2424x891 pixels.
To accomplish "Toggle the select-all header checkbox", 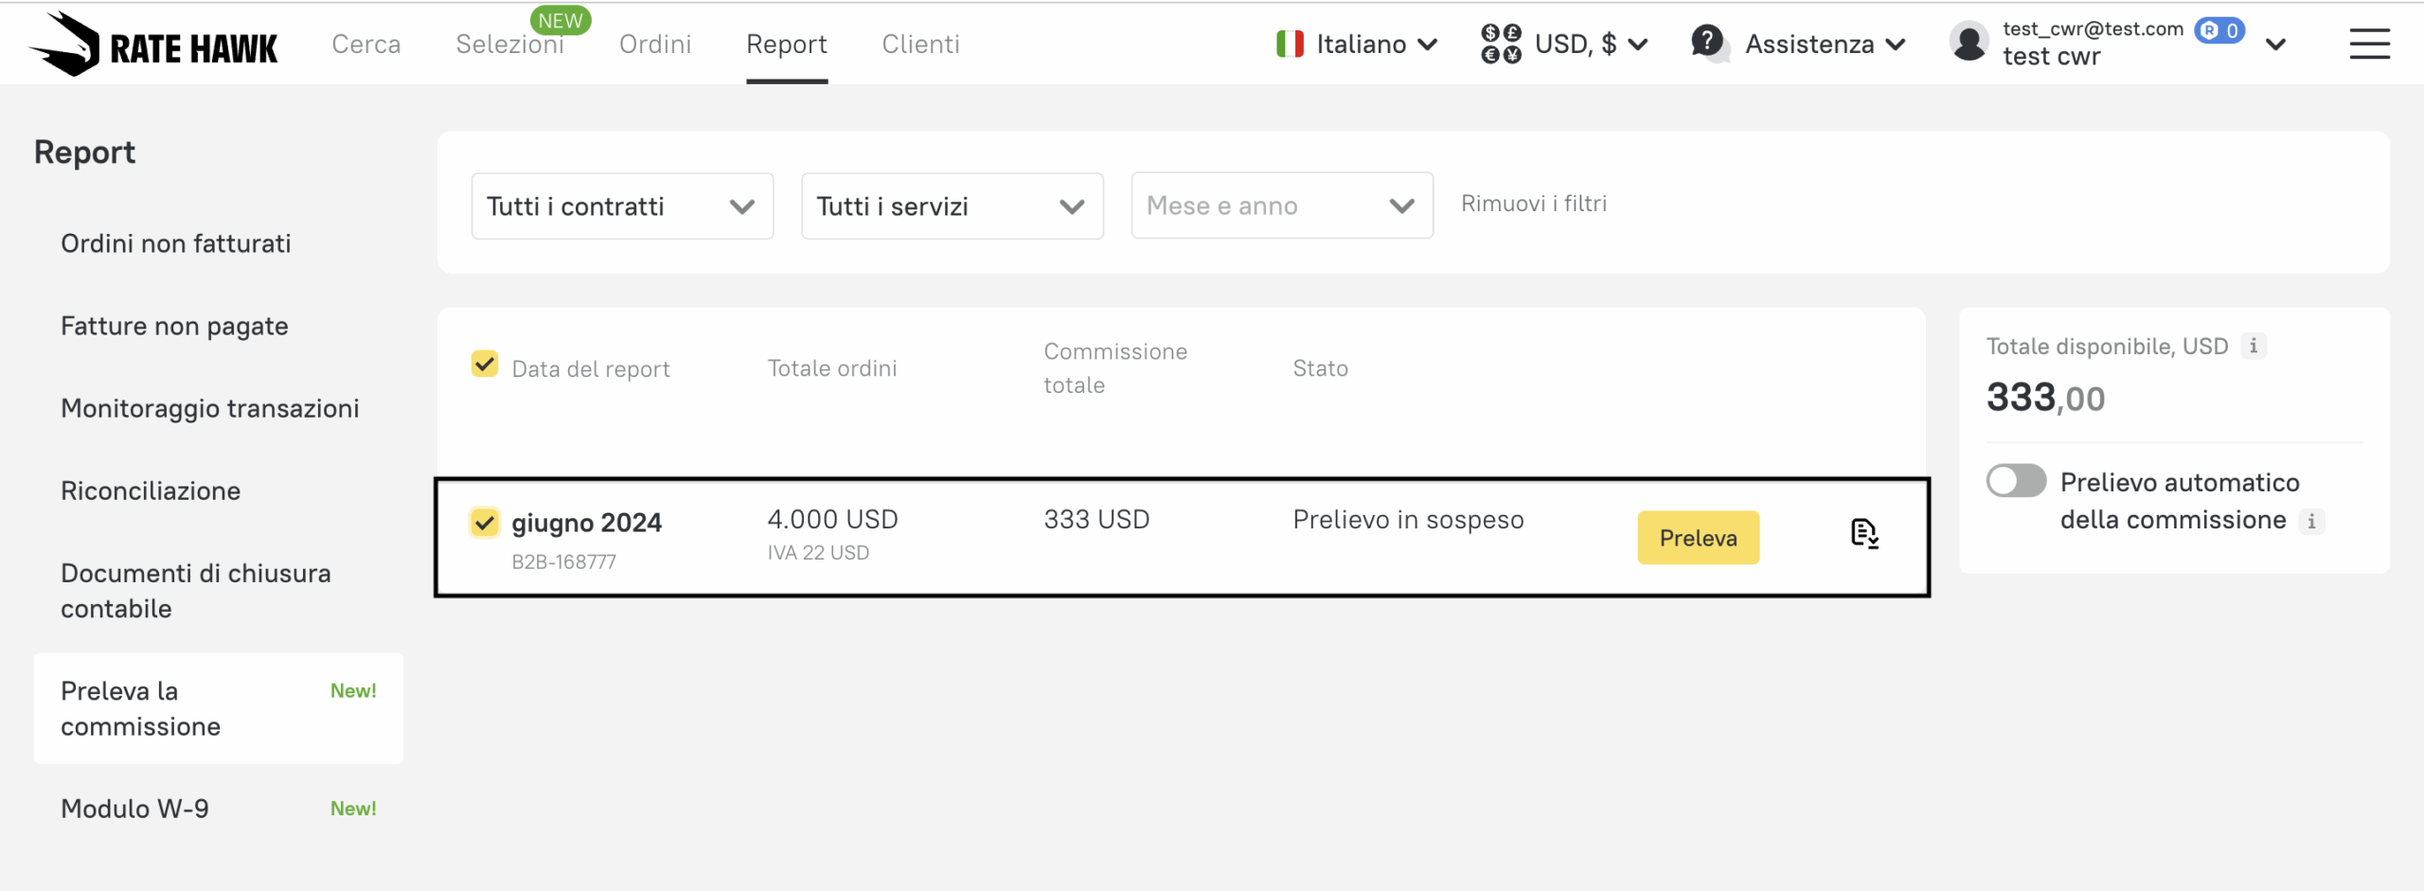I will click(x=485, y=365).
